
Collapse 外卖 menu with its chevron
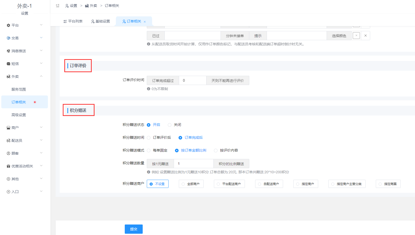click(41, 76)
